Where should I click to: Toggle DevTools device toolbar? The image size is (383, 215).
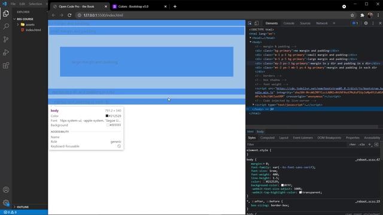click(x=257, y=23)
